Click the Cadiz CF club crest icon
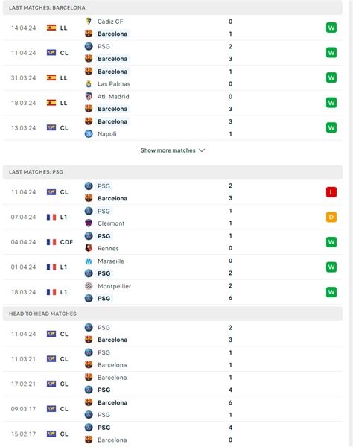 coord(89,22)
